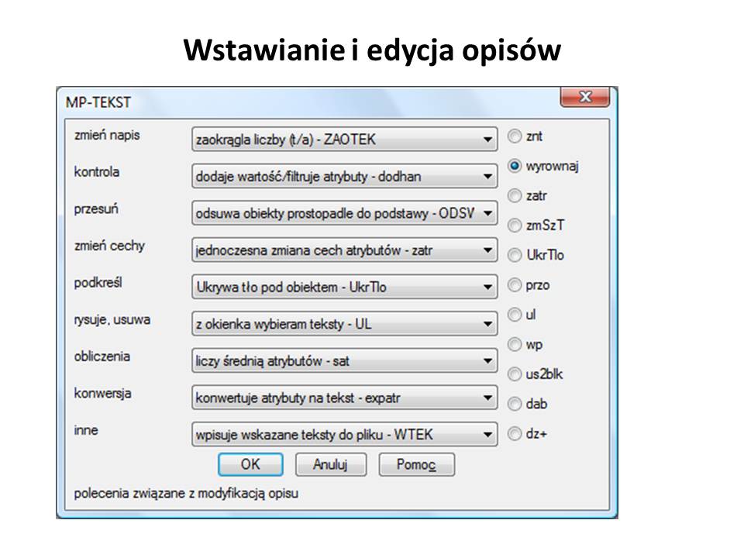
Task: Open the obliczenia dropdown (sat)
Action: tap(344, 360)
